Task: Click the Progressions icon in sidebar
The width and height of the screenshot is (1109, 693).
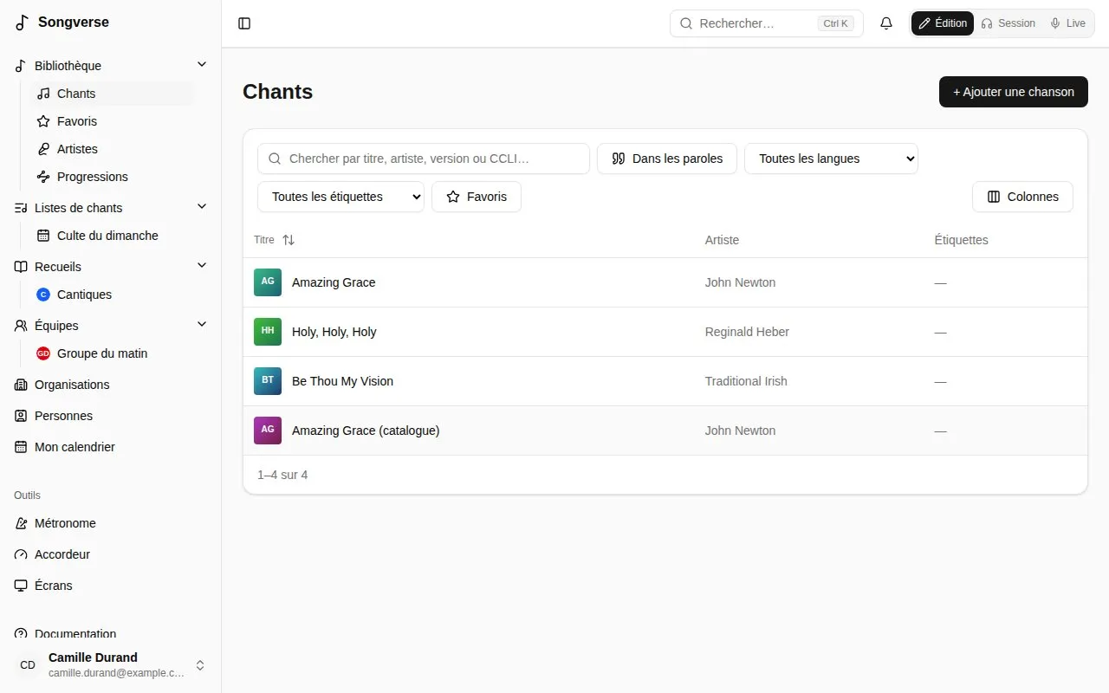Action: click(x=43, y=177)
